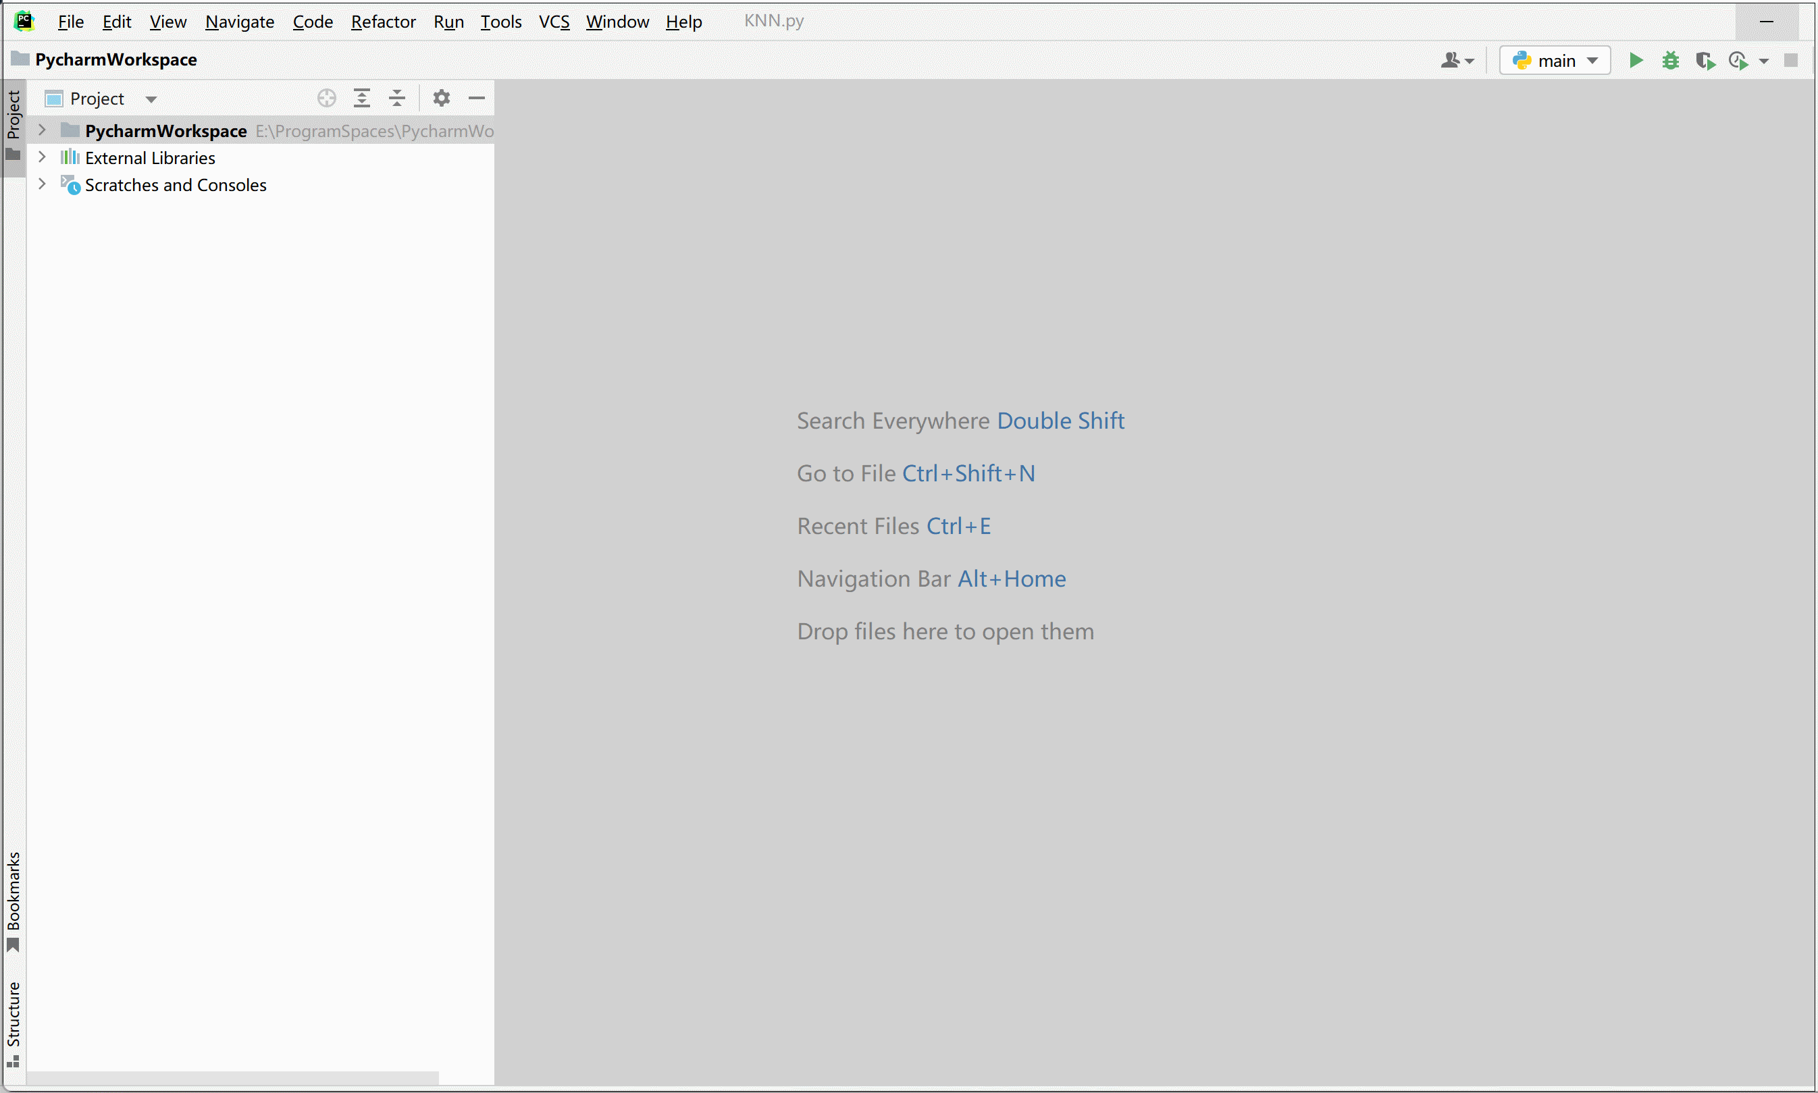The width and height of the screenshot is (1818, 1093).
Task: Click the Ctrl+E Recent Files hint
Action: click(958, 526)
